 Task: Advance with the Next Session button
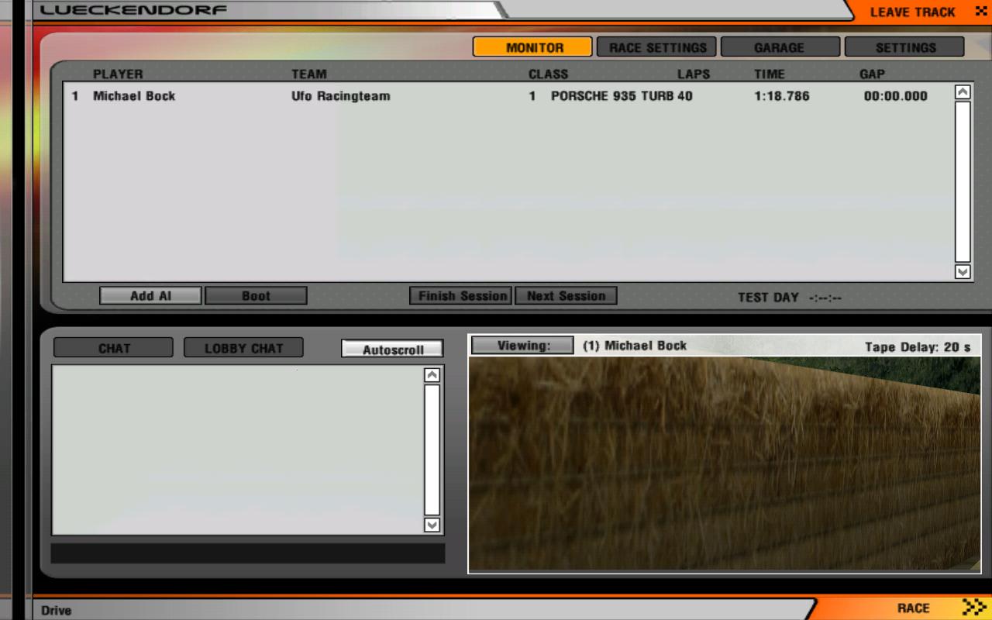pyautogui.click(x=566, y=296)
